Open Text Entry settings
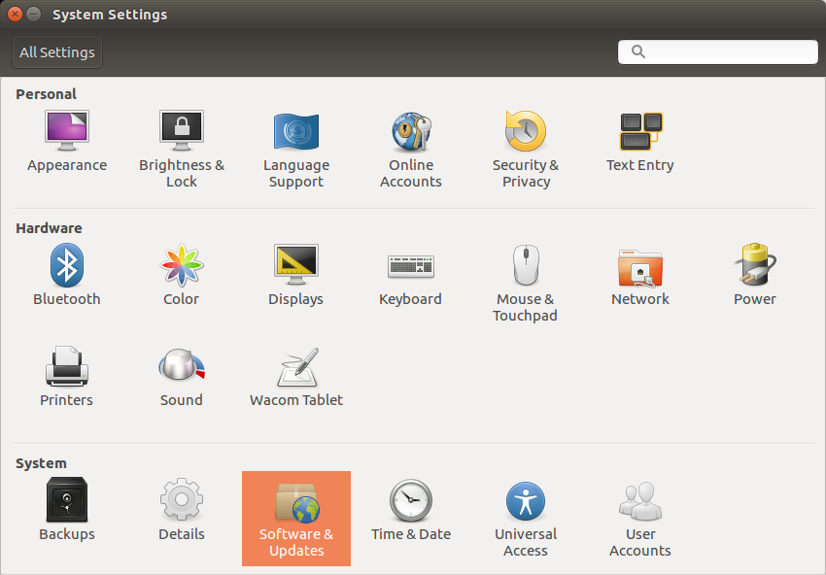The width and height of the screenshot is (826, 575). pyautogui.click(x=640, y=141)
